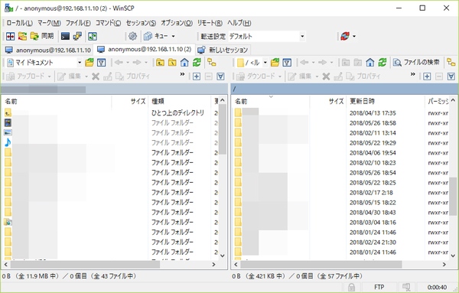Click remote panel open directory icon
This screenshot has height=293, width=459.
tap(275, 62)
